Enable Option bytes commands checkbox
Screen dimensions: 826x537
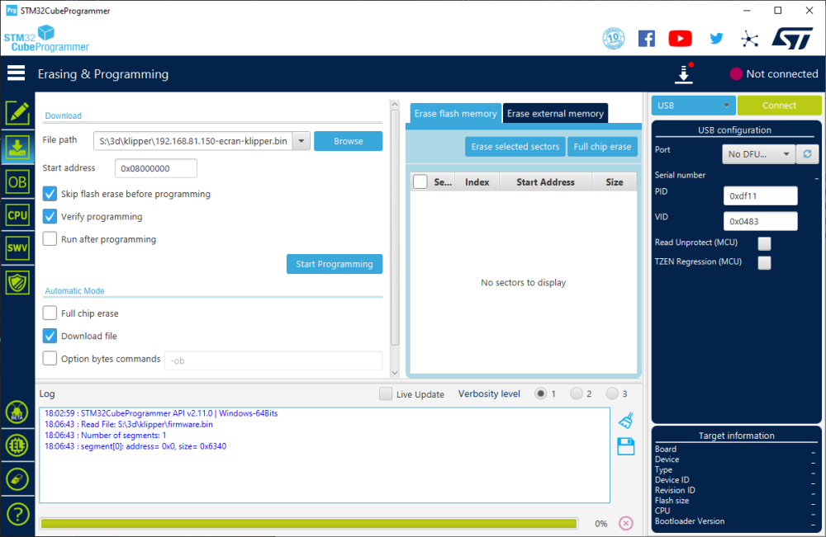(x=50, y=359)
